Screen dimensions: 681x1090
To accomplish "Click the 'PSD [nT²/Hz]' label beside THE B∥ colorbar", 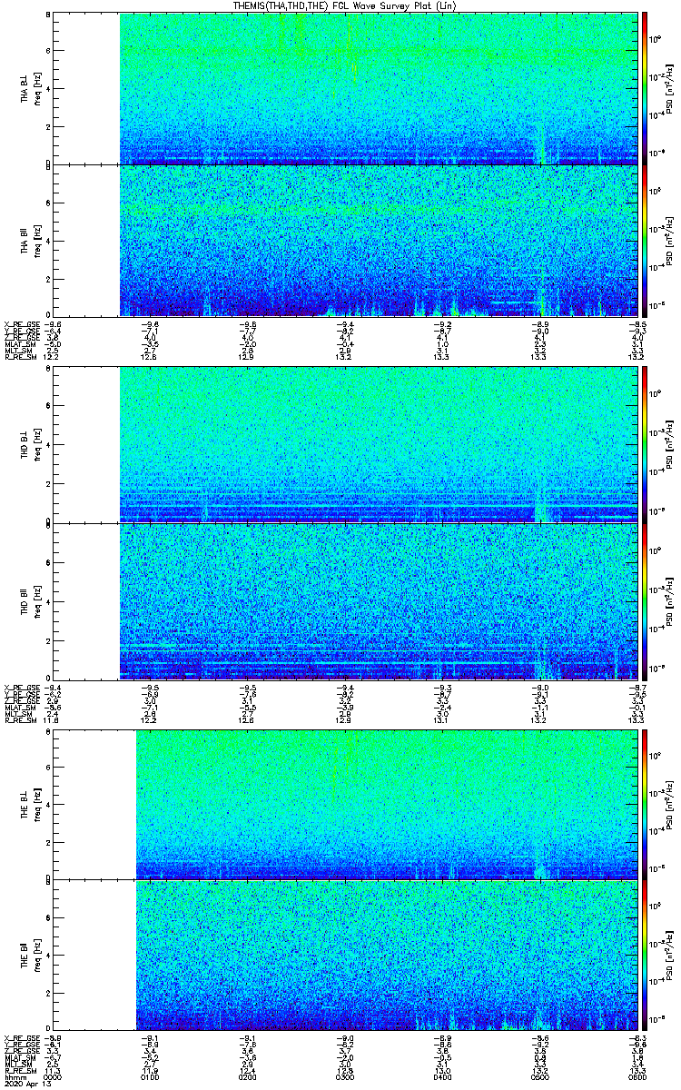I will 669,956.
